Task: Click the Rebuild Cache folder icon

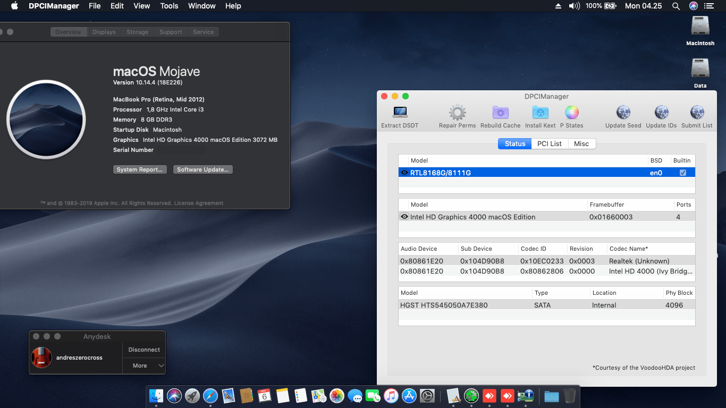Action: click(500, 113)
